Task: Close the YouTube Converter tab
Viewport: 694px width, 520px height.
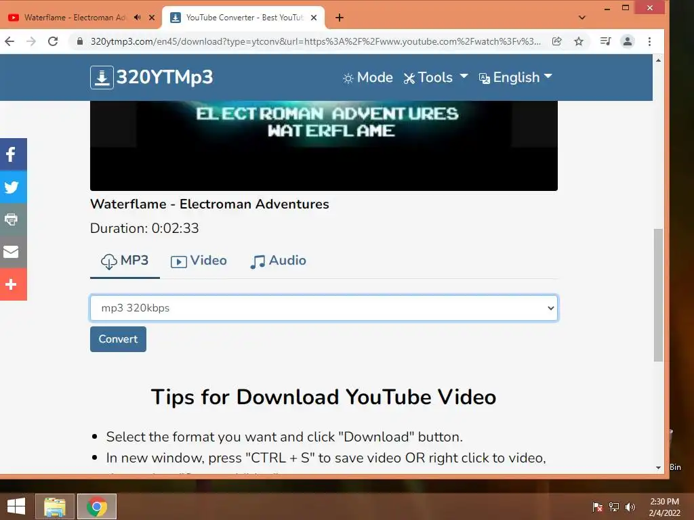Action: [314, 18]
